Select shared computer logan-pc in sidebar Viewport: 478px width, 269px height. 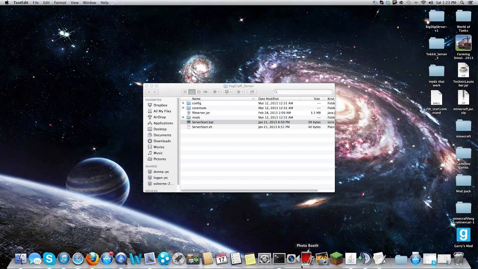pos(161,178)
